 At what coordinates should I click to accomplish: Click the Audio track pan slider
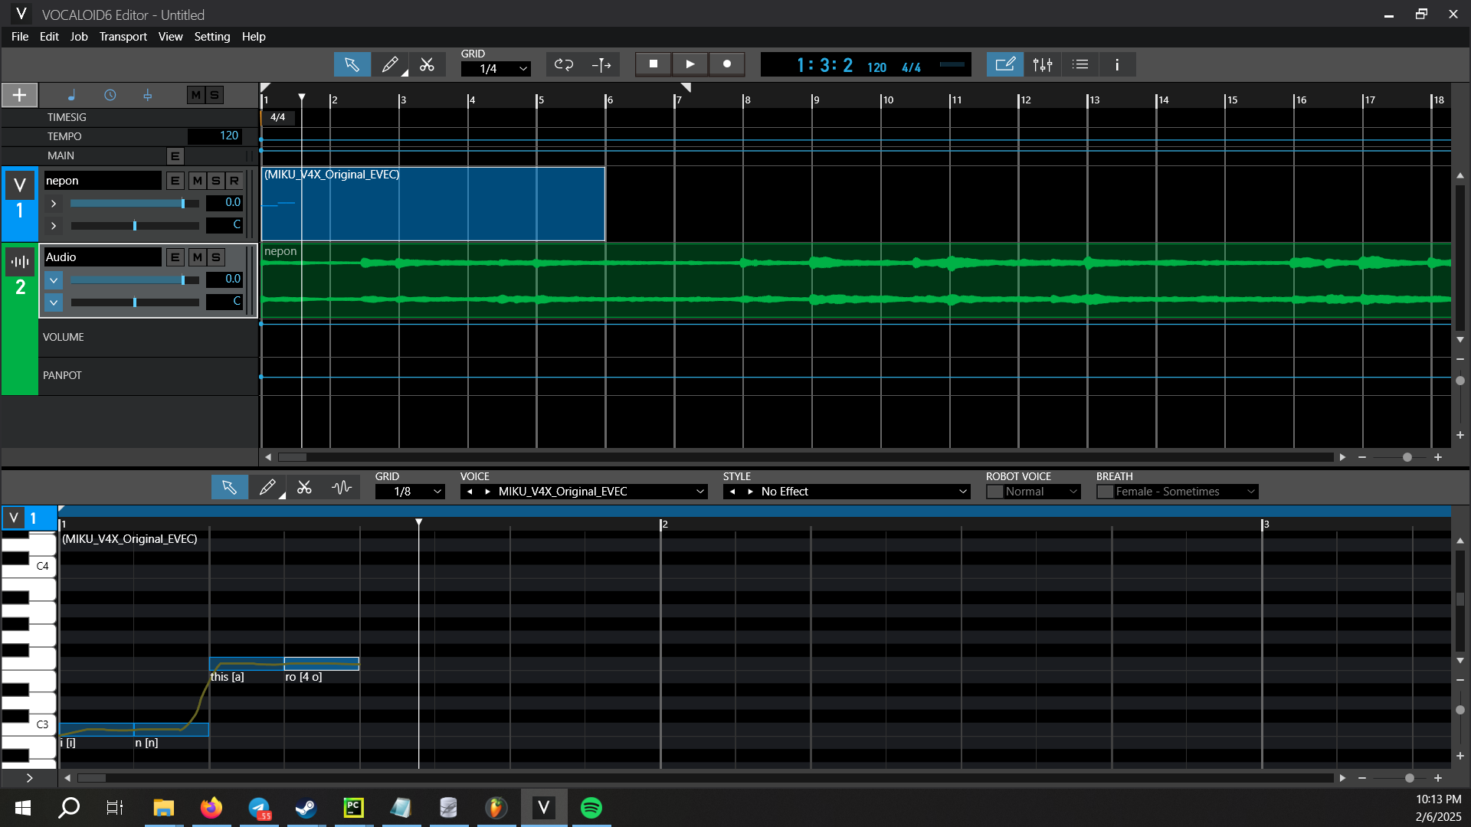click(135, 302)
